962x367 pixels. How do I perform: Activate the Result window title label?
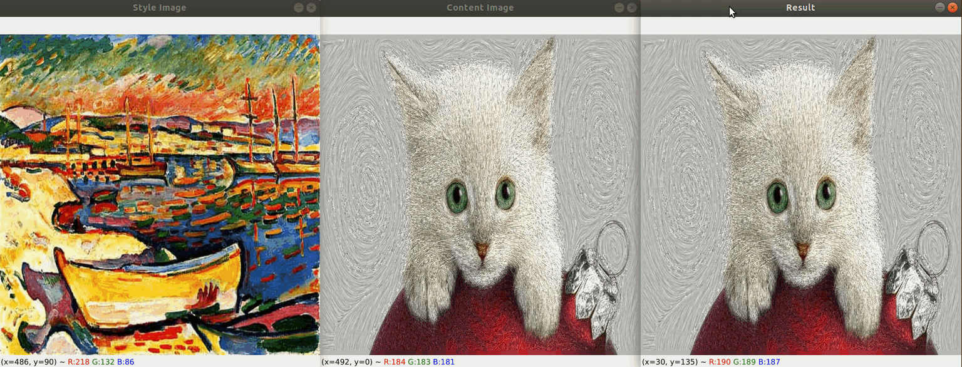(800, 8)
